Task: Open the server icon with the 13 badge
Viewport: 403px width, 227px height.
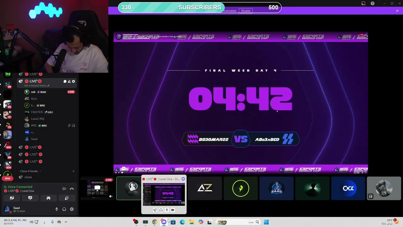Action: tap(8, 125)
